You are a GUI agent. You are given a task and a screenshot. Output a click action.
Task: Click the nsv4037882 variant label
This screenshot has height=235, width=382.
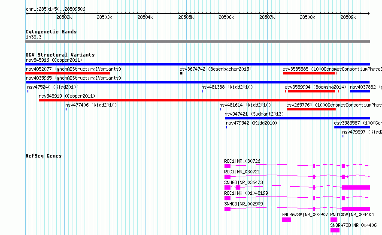pos(366,87)
